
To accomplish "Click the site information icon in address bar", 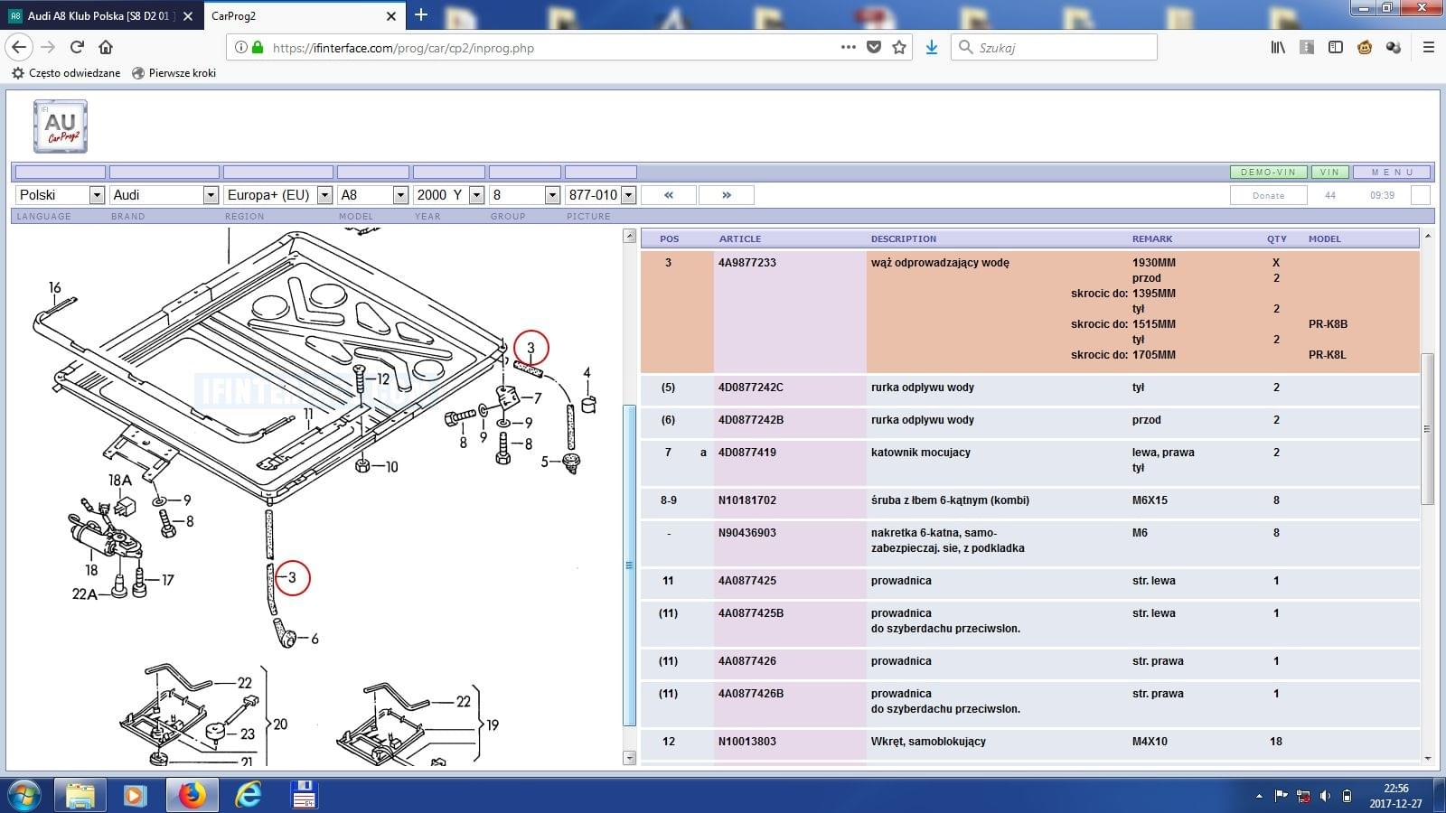I will point(241,47).
